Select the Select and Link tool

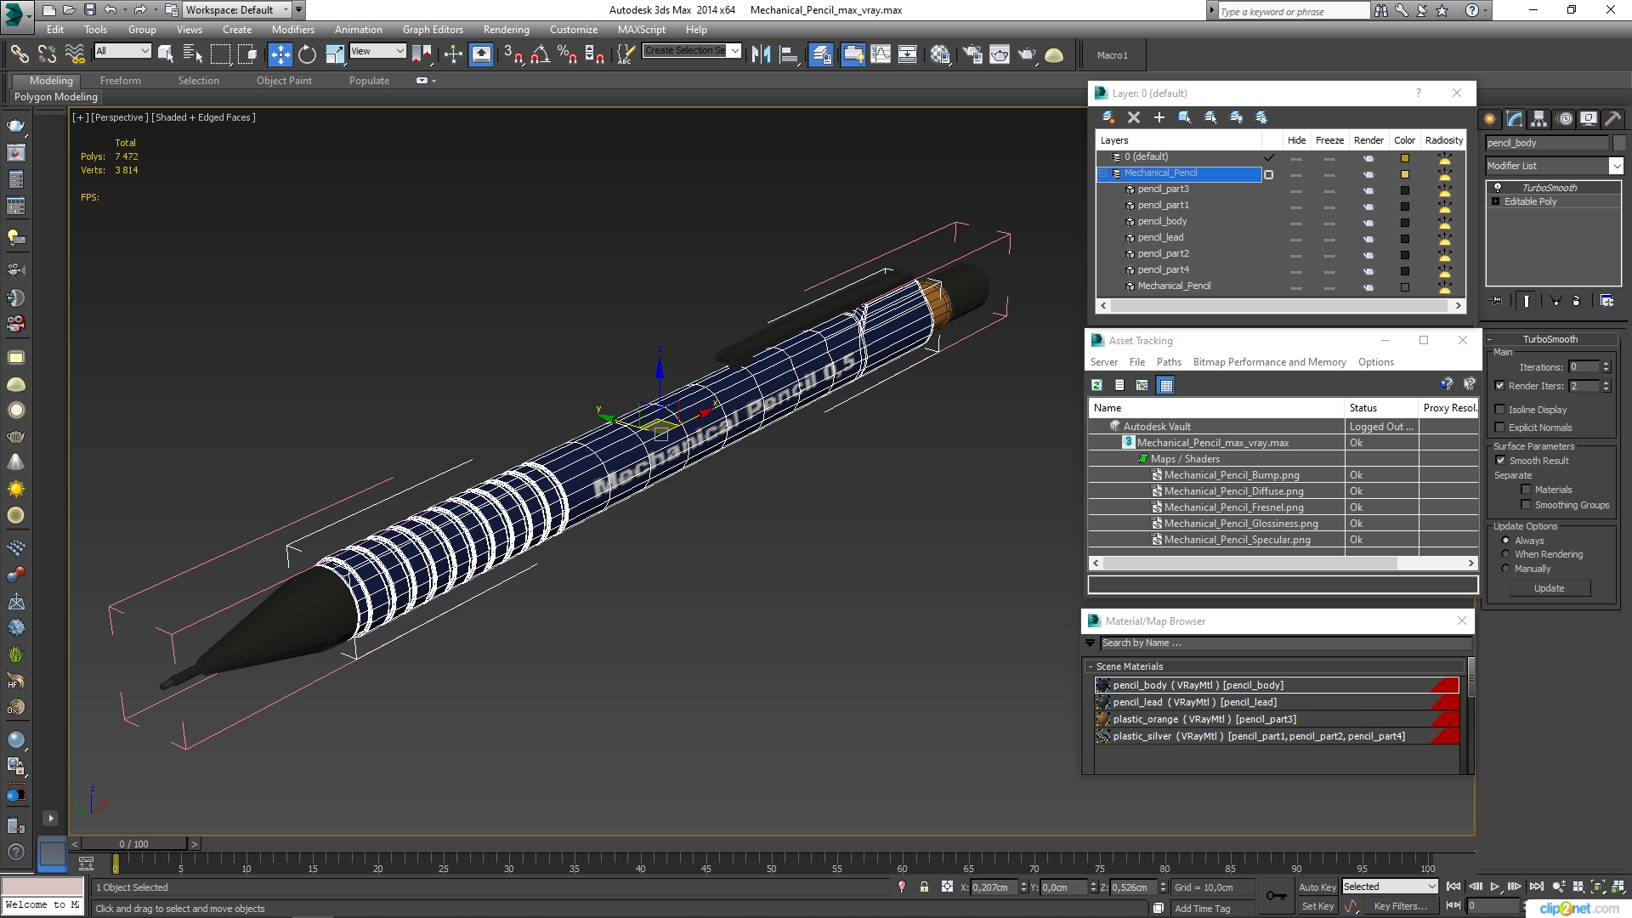coord(20,54)
